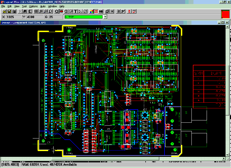Screen dimensions: 231x168
Task: Select the Find binoculars icon
Action: (x=25, y=11)
